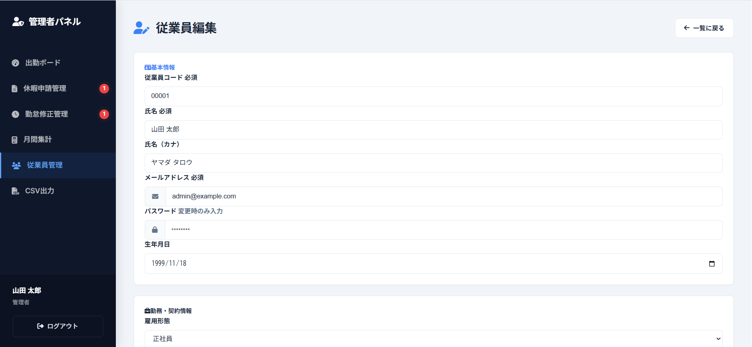Image resolution: width=752 pixels, height=347 pixels.
Task: Open the birthdate calendar picker
Action: (712, 264)
